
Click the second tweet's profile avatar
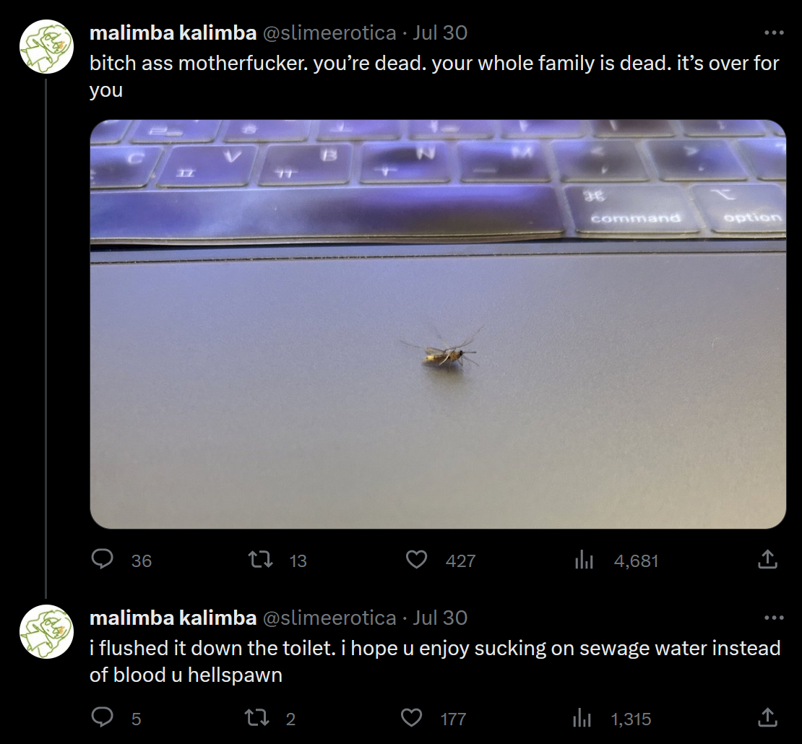point(46,631)
